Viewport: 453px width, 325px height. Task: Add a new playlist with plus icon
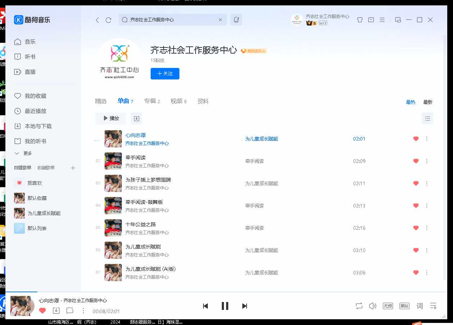[x=73, y=168]
